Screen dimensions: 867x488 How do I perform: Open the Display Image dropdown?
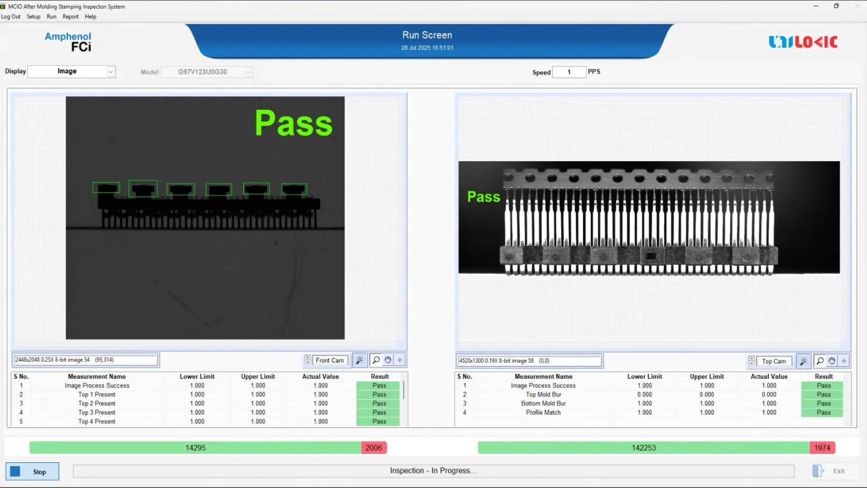(x=111, y=72)
